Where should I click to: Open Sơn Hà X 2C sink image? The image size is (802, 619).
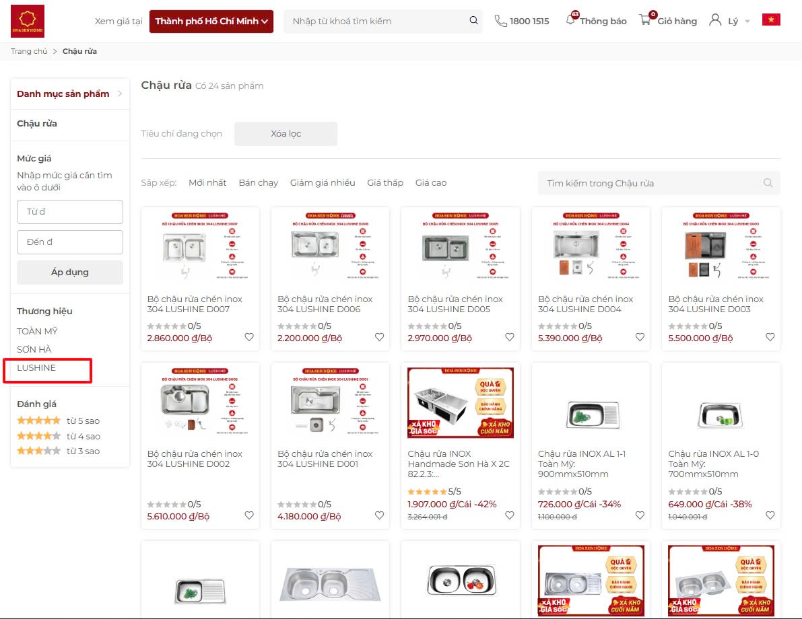coord(461,403)
